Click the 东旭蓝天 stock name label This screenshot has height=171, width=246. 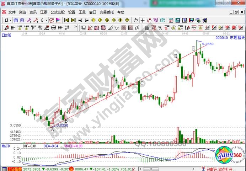click(237, 37)
